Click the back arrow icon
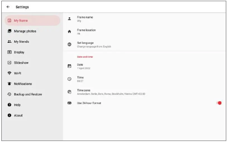 (x=8, y=7)
